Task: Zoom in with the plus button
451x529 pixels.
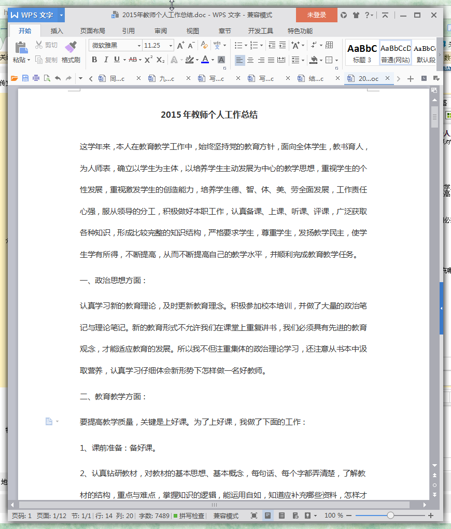Action: pos(430,516)
